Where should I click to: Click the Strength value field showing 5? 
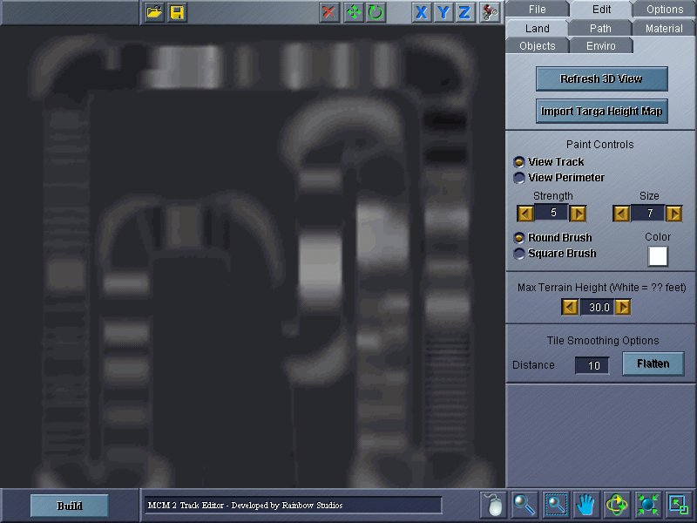click(552, 213)
